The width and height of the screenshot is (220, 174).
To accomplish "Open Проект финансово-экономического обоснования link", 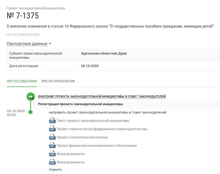I will [x=97, y=145].
